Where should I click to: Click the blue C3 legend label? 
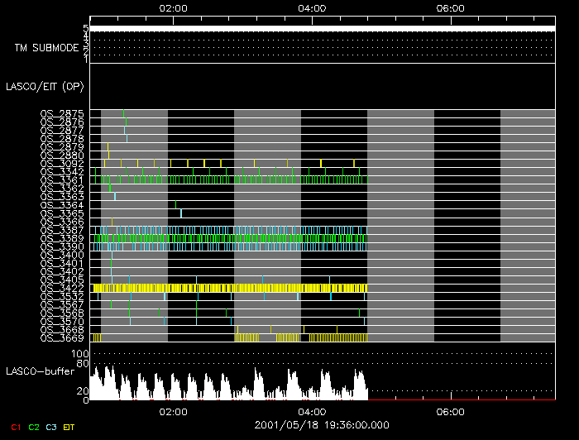(53, 428)
